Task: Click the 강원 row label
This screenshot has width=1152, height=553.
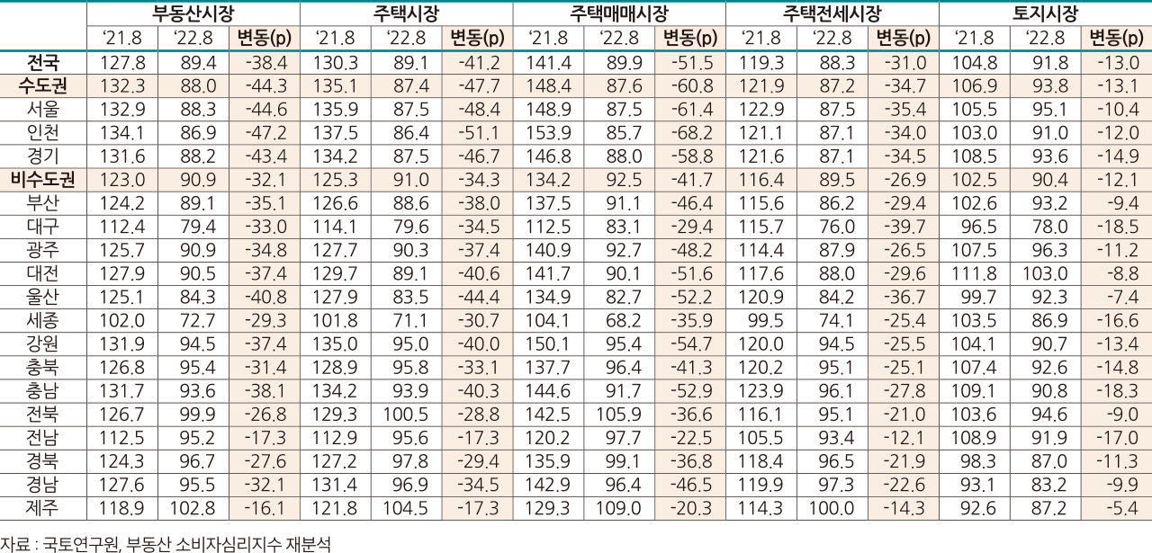Action: pyautogui.click(x=43, y=343)
